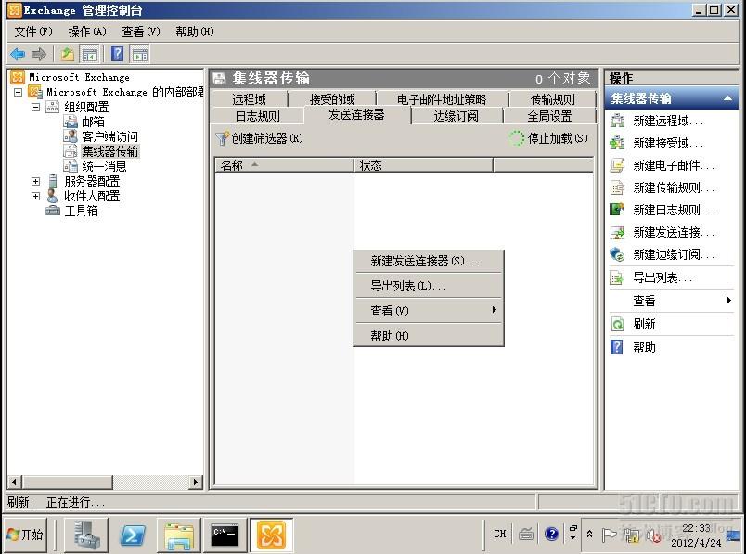
Task: Click 新建电子邮件 address policy icon
Action: 618,165
